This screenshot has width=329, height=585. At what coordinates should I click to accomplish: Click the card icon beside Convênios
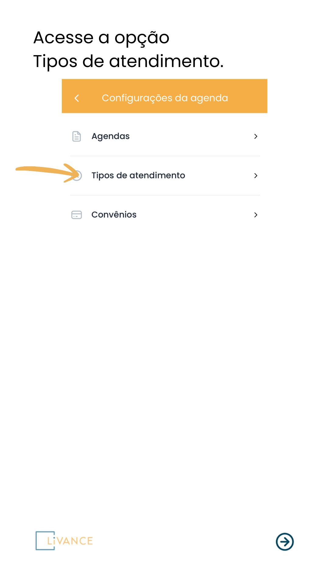click(x=76, y=215)
